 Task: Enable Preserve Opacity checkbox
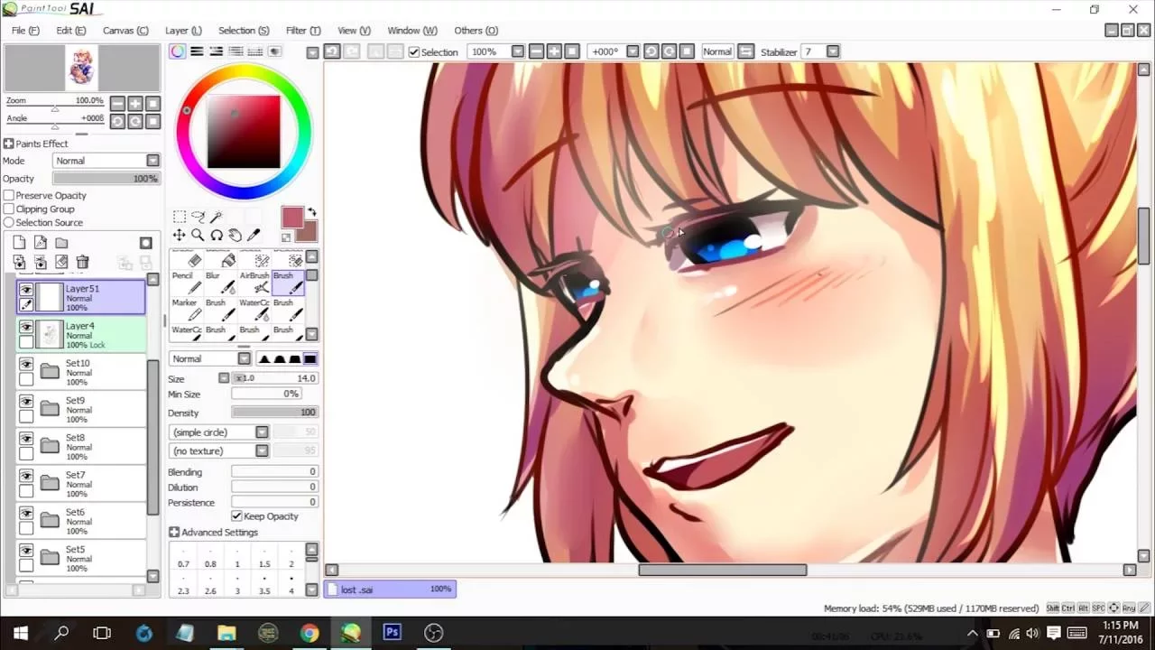coord(9,195)
